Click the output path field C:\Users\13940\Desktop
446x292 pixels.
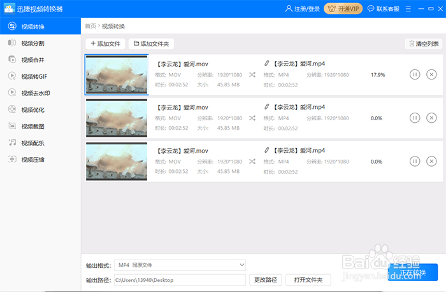pyautogui.click(x=180, y=280)
